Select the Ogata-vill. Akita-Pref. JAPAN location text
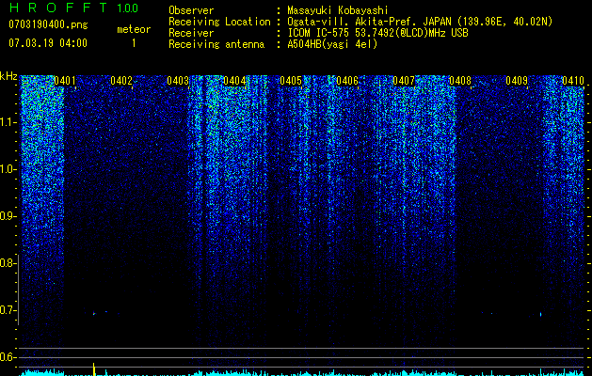 point(420,22)
